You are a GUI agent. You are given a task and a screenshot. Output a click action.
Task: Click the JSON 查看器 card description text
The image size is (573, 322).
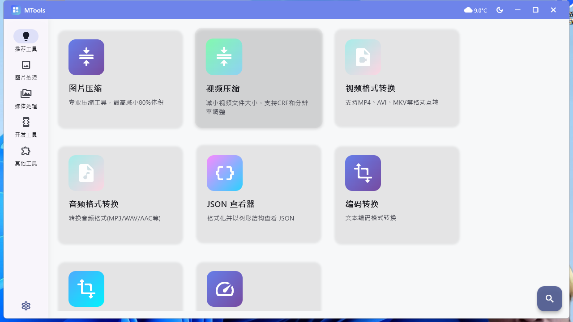tap(249, 218)
